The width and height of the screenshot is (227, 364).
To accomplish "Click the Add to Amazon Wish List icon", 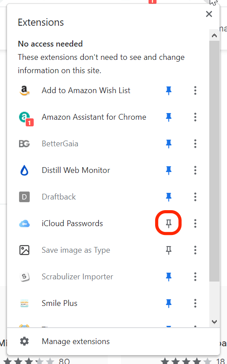I will coord(24,90).
